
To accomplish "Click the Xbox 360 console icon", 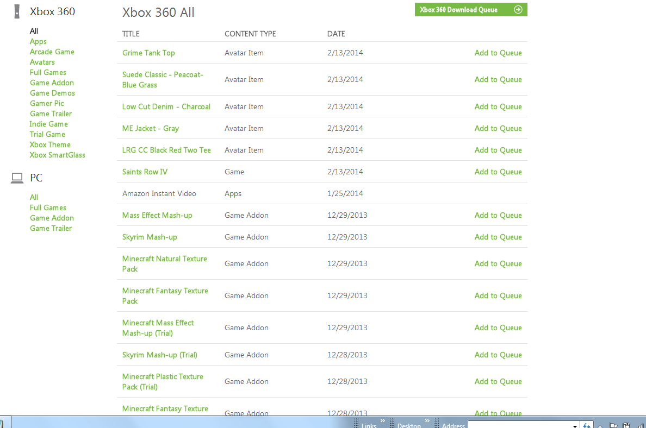I will 17,11.
